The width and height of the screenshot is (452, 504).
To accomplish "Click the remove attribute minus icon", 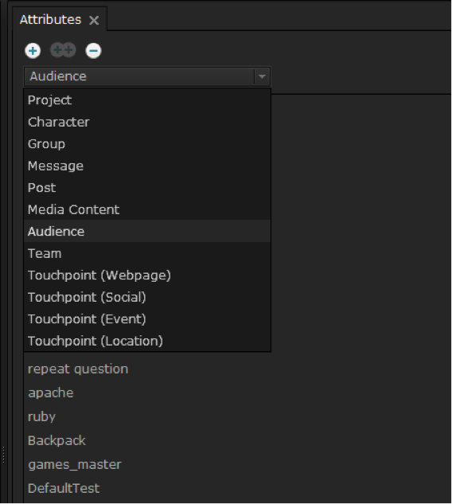I will [x=93, y=51].
